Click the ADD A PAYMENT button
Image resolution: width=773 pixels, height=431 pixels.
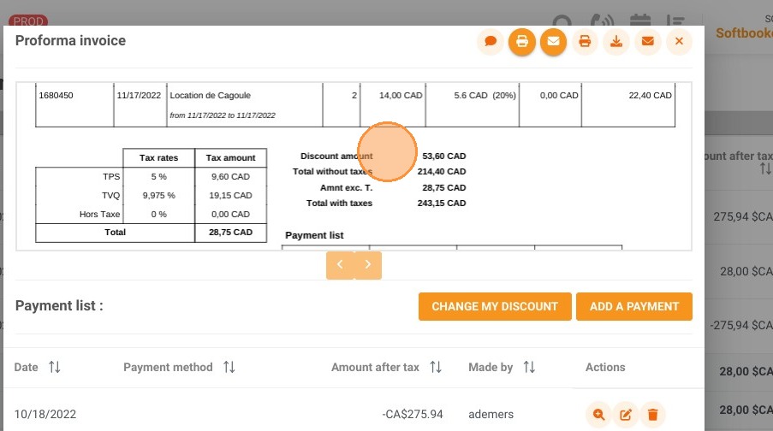click(x=634, y=306)
